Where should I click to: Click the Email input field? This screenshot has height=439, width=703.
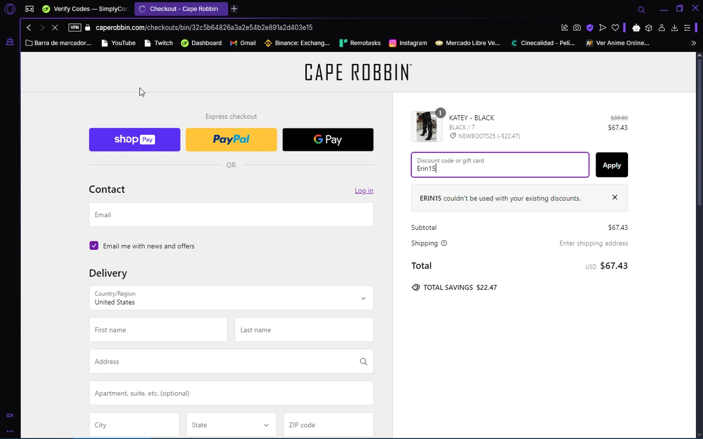(x=231, y=215)
